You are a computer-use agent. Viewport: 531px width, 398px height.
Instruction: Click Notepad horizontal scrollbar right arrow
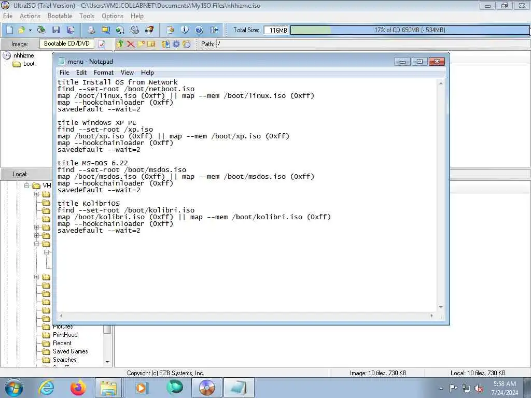pyautogui.click(x=431, y=316)
